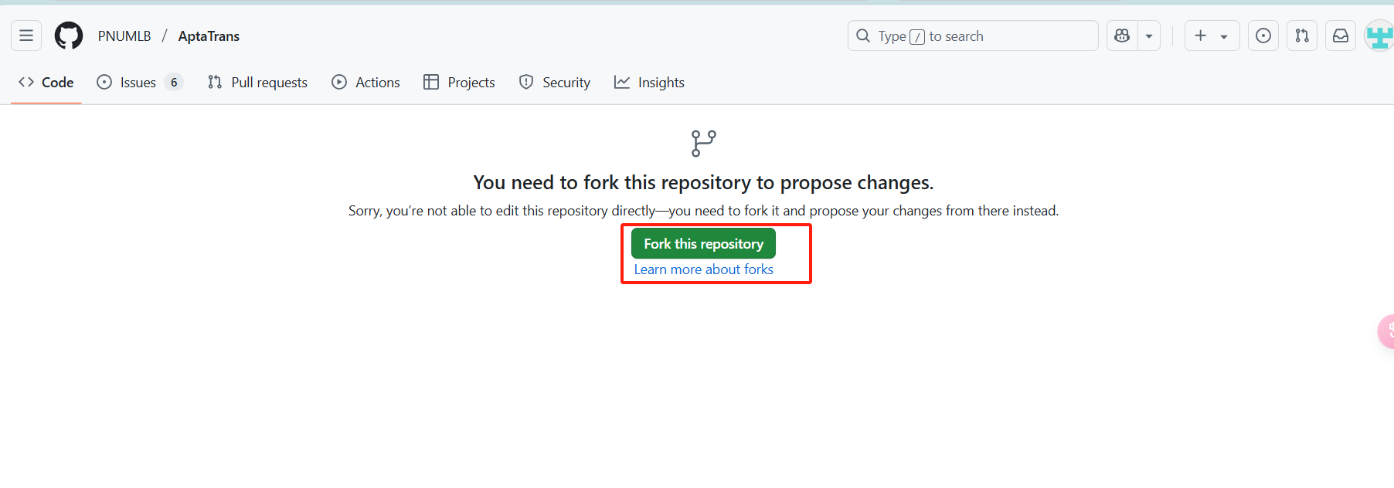
Task: Open Copilot chat icon
Action: click(x=1122, y=36)
